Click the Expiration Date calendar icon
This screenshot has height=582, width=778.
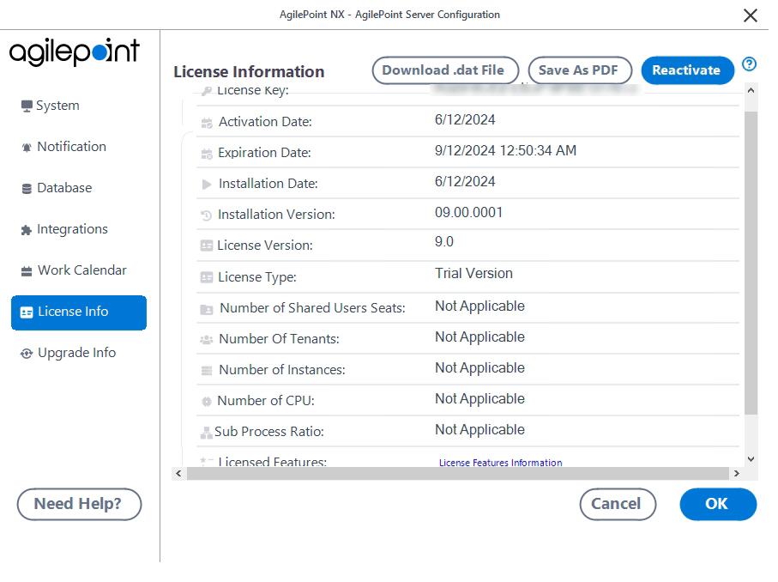click(x=207, y=154)
